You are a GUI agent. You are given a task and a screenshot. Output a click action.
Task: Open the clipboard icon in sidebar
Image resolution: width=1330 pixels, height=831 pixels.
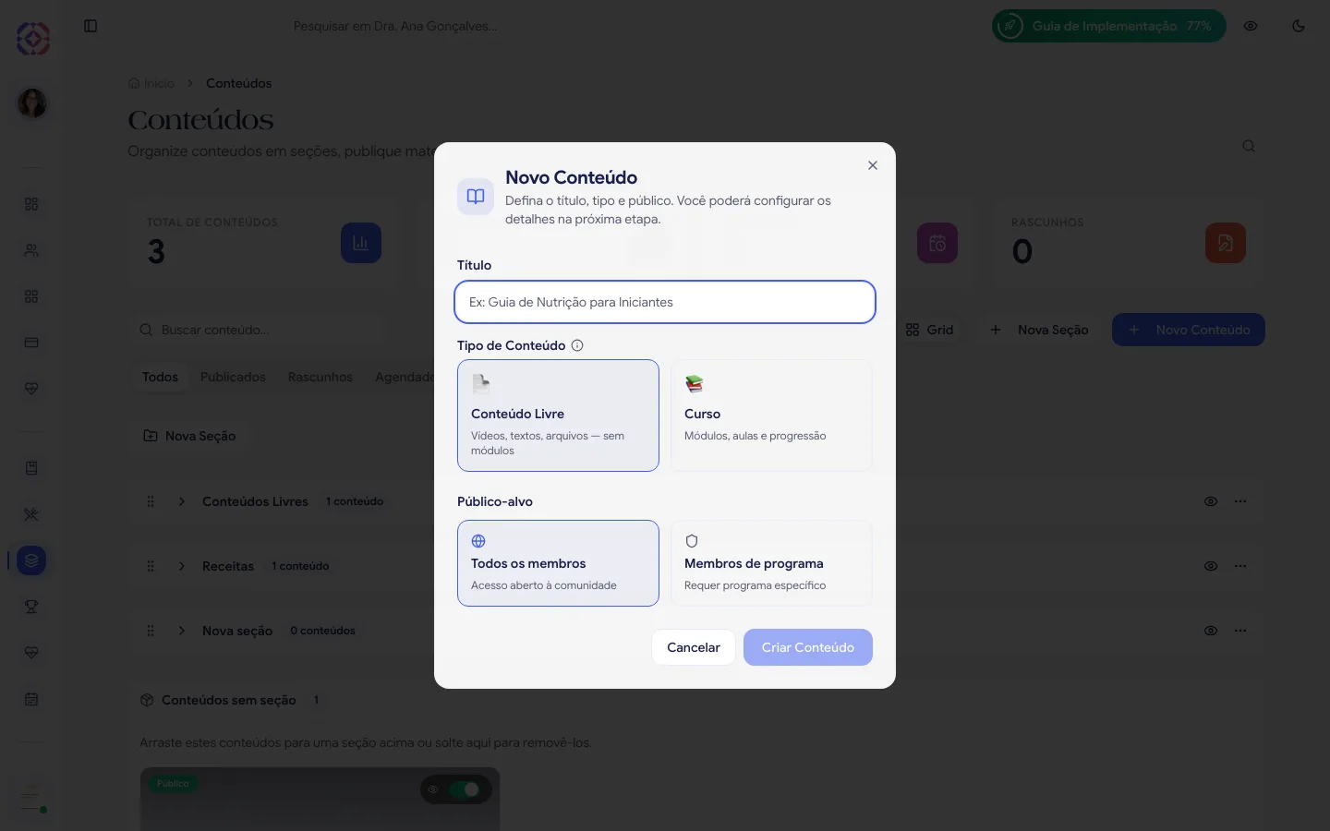tap(31, 468)
